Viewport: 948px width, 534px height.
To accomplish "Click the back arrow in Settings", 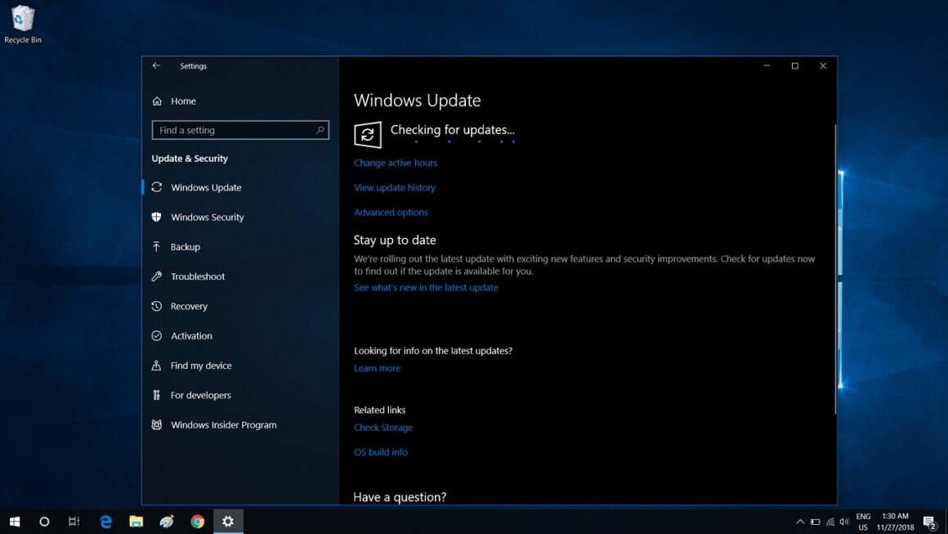I will click(x=155, y=65).
